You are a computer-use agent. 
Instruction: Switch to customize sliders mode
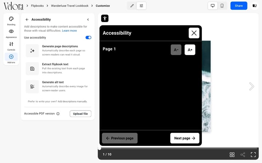[x=141, y=6]
